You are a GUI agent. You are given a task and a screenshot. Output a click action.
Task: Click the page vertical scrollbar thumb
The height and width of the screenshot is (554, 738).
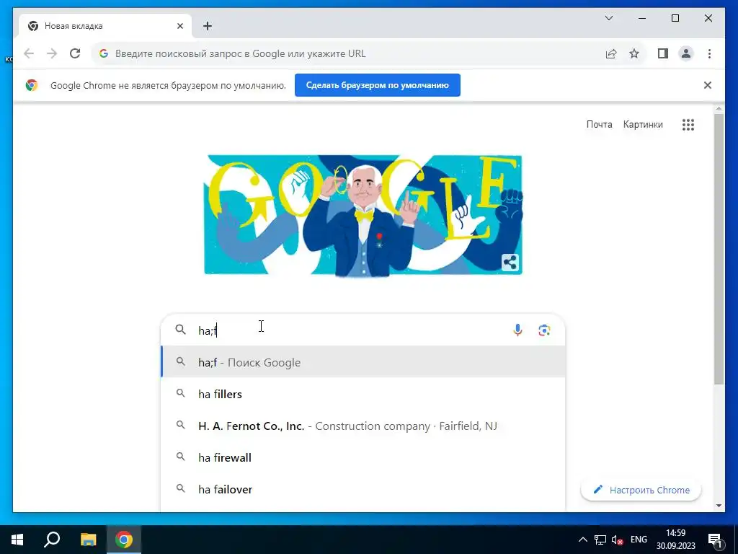[x=719, y=249]
